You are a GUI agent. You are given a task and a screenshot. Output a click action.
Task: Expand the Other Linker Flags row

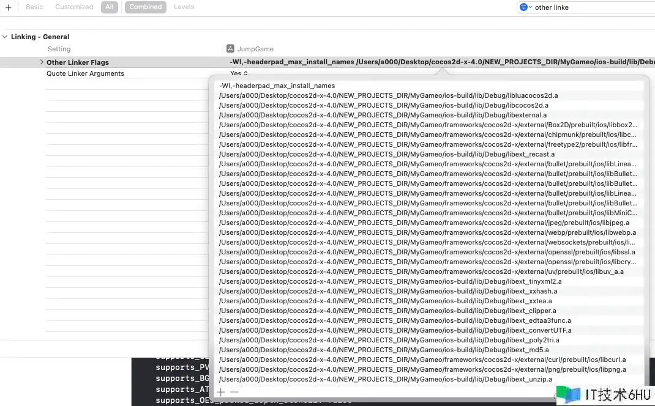coord(42,62)
